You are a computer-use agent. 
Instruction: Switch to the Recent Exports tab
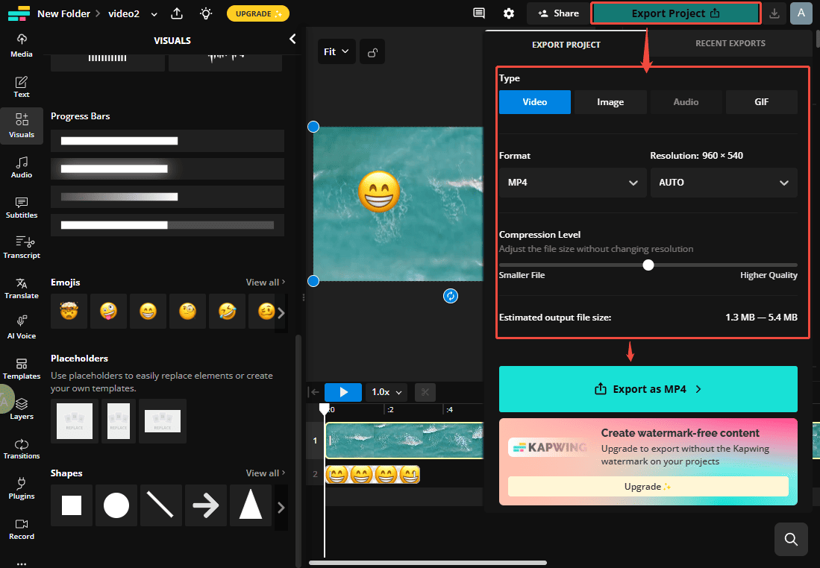(730, 43)
